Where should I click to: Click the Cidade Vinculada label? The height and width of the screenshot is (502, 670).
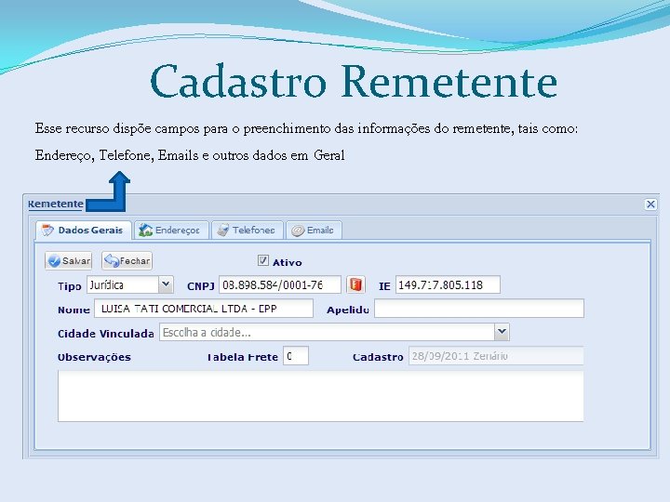coord(105,334)
